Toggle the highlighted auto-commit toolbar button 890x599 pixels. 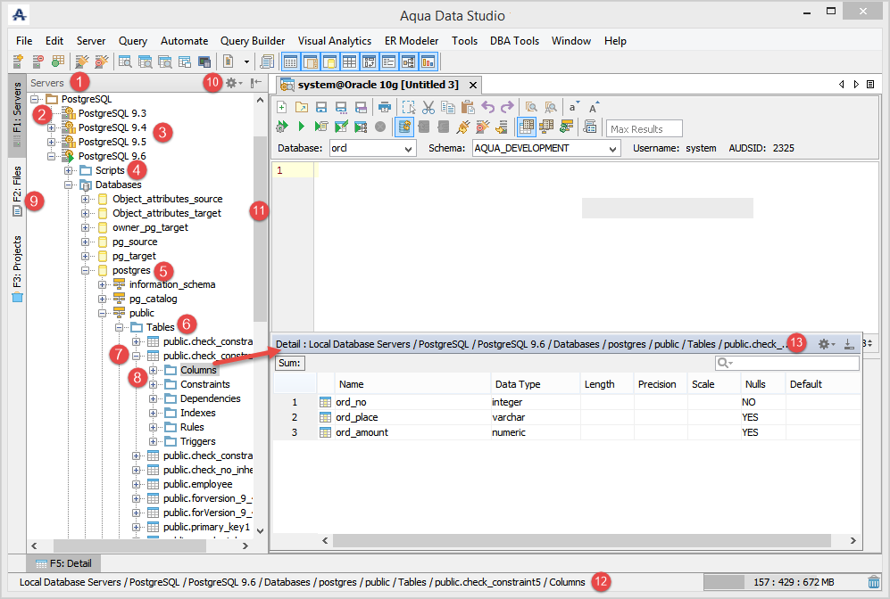tap(404, 127)
